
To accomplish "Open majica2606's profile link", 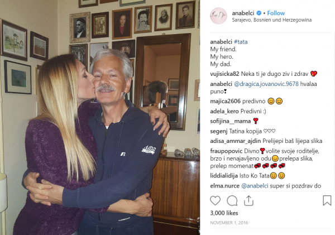I will coord(226,101).
